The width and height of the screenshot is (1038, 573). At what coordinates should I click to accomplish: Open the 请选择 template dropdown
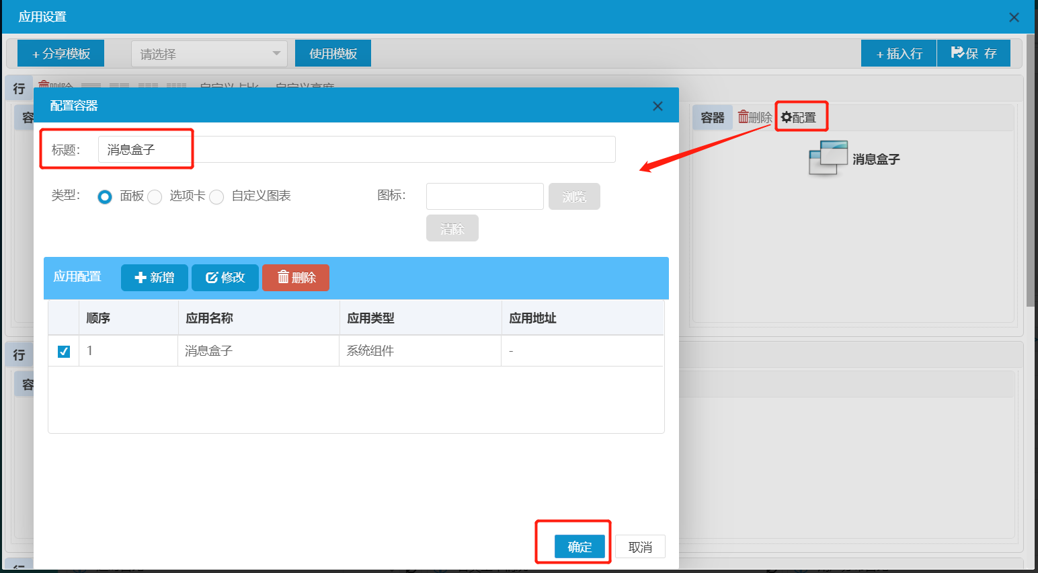pos(209,54)
